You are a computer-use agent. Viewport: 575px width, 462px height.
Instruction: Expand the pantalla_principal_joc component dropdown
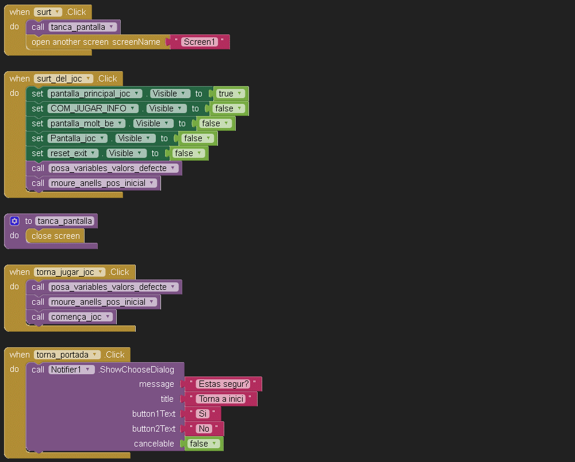click(x=137, y=94)
